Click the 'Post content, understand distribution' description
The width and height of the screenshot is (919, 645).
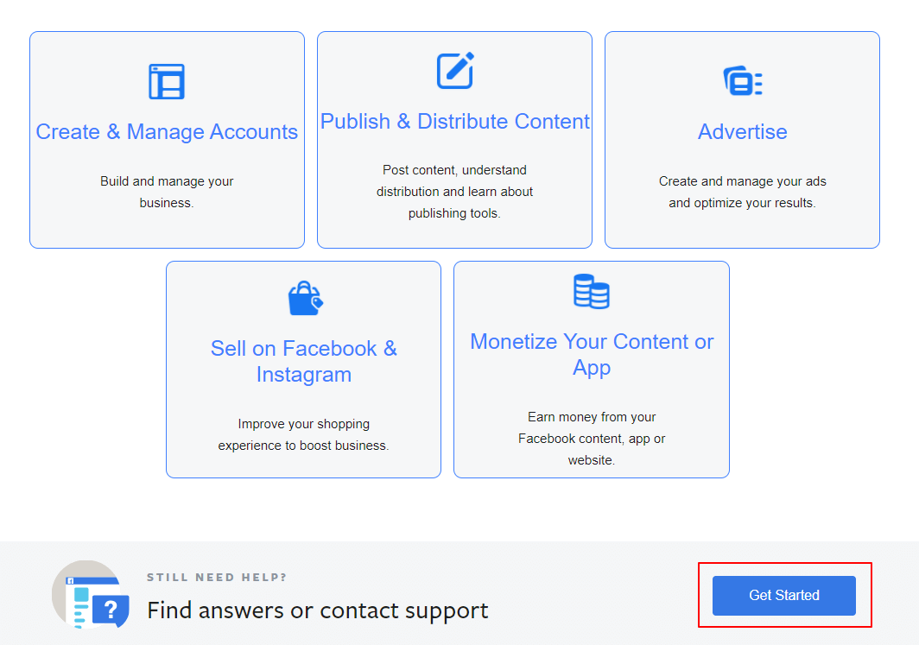pyautogui.click(x=454, y=192)
